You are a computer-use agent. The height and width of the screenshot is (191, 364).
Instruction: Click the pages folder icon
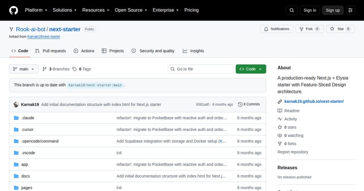pyautogui.click(x=16, y=188)
